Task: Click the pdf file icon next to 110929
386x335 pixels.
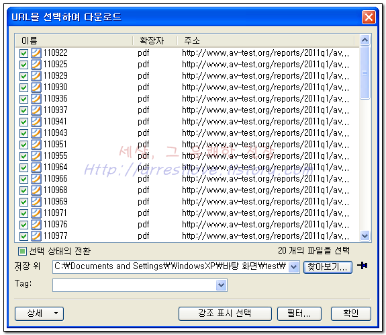Action: tap(36, 76)
